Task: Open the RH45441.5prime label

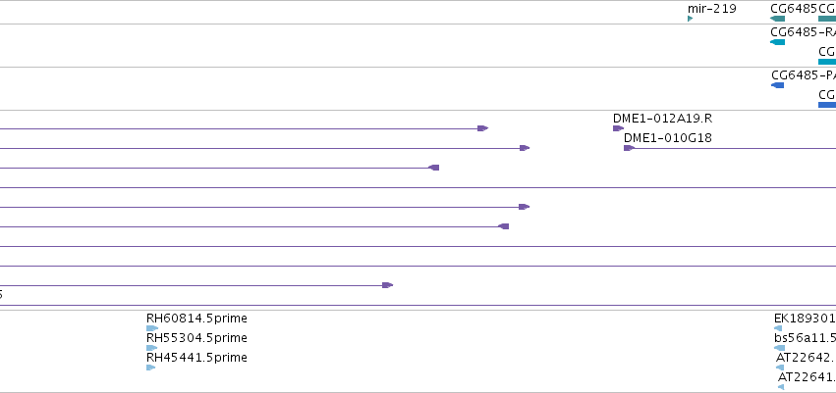Action: point(196,358)
